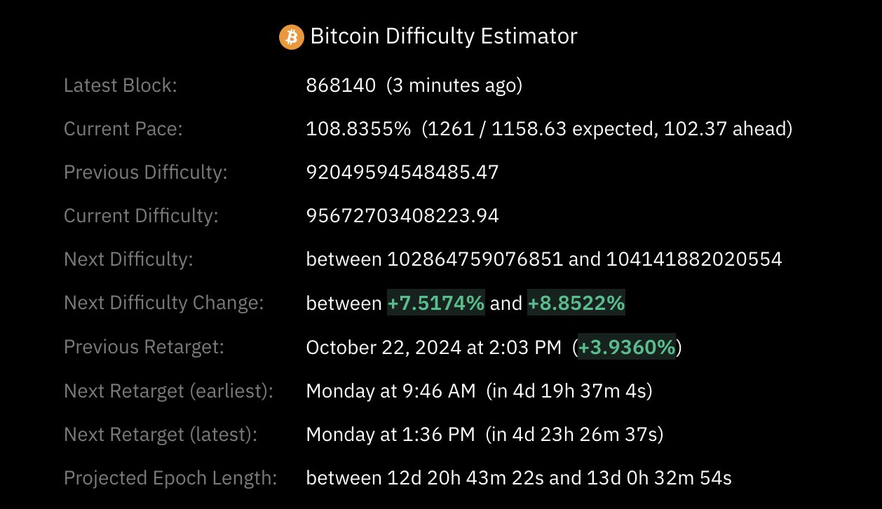
Task: Click the Projected Epoch Length label
Action: (x=170, y=478)
